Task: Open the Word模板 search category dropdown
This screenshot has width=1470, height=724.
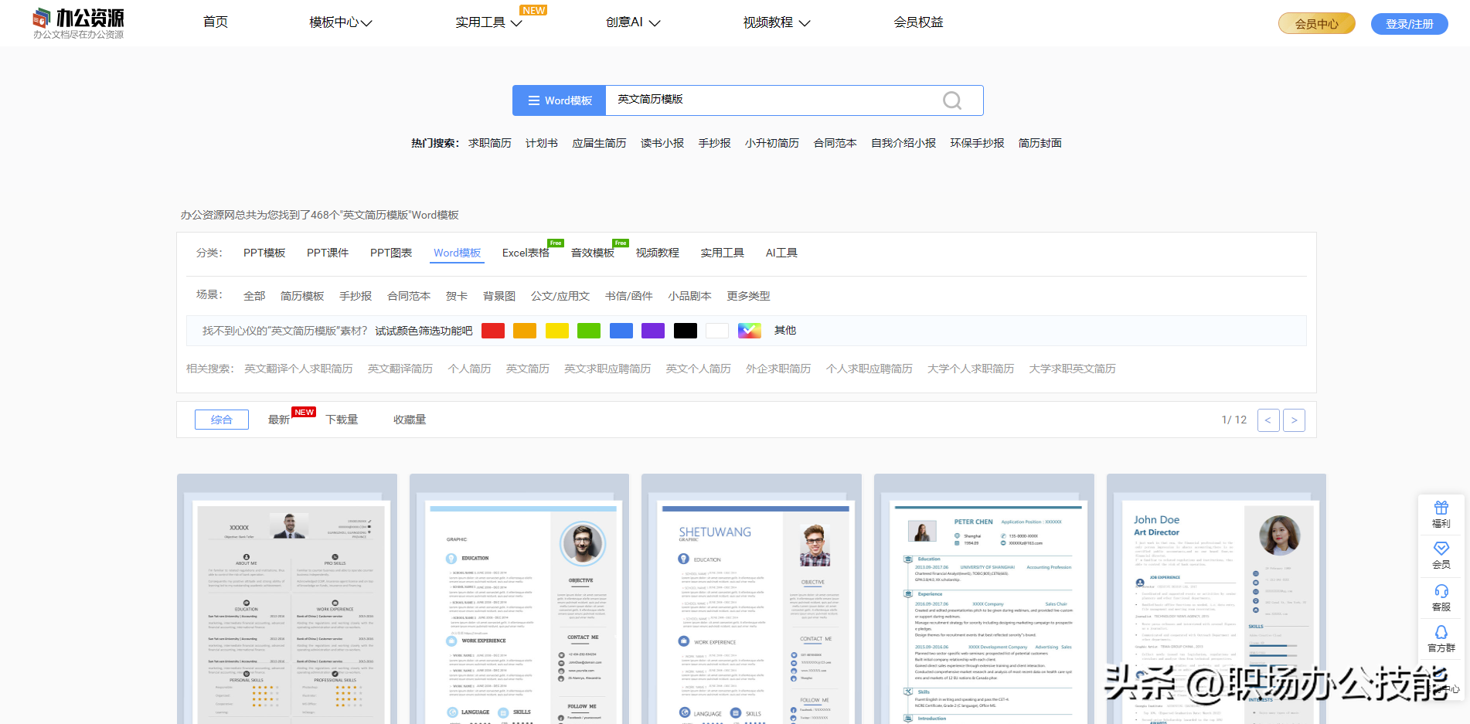Action: tap(559, 100)
